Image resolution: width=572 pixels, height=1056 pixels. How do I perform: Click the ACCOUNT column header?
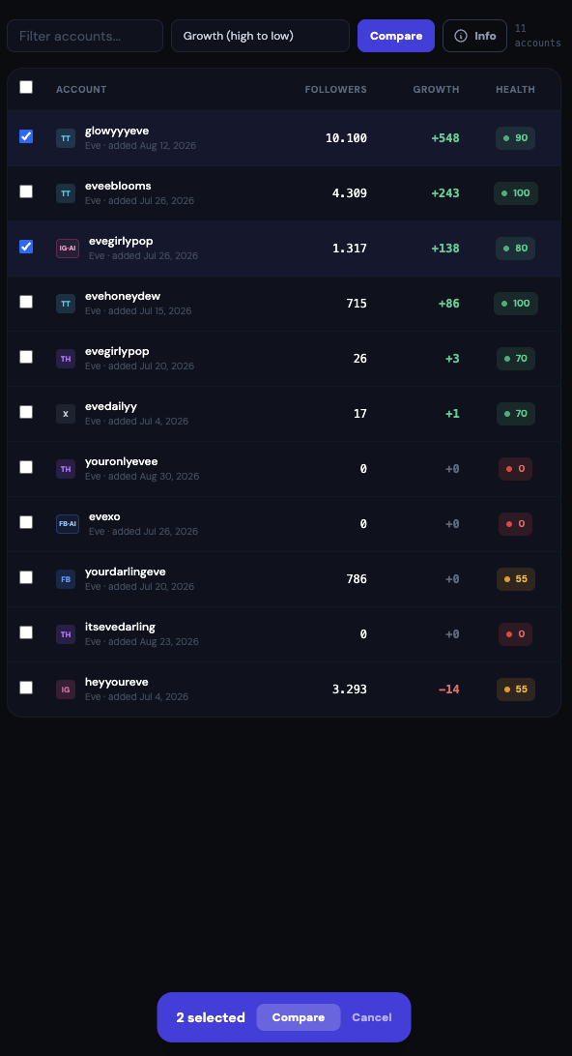click(81, 90)
